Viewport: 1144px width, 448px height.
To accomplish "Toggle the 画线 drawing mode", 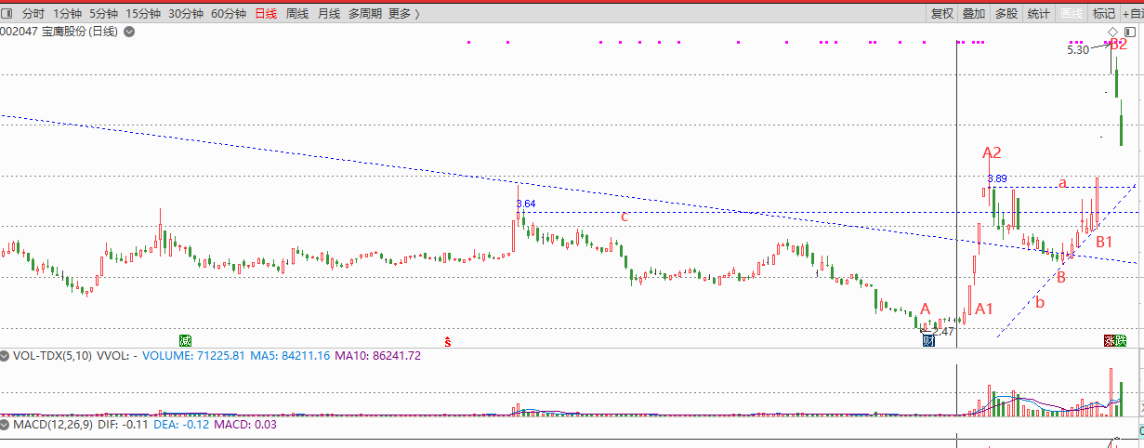I will click(1072, 13).
